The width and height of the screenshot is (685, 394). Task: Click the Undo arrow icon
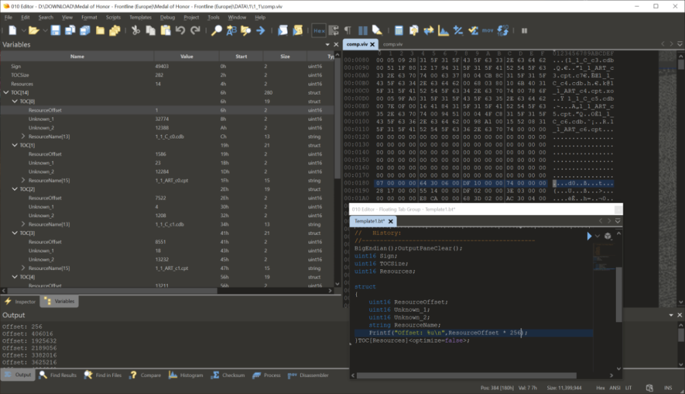180,30
